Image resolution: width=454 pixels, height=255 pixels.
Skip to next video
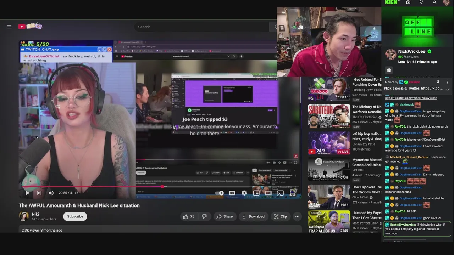39,193
